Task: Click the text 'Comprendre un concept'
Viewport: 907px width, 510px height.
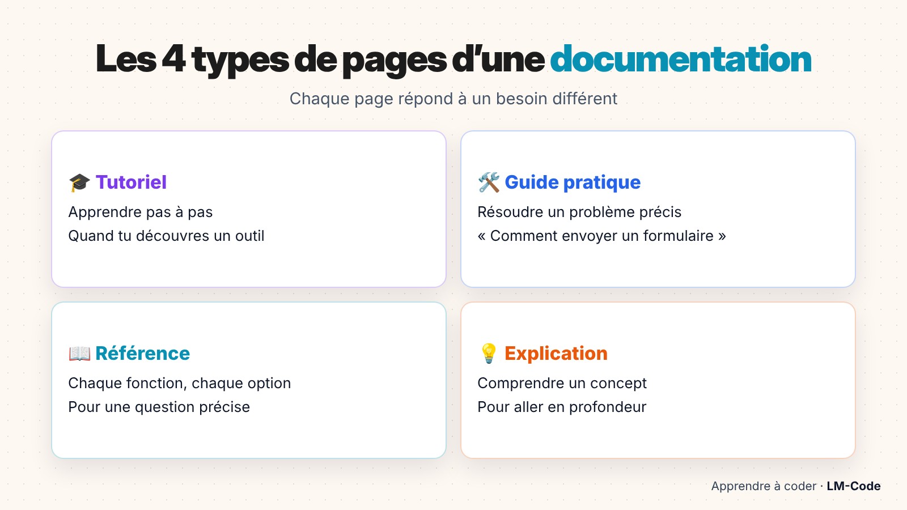Action: [x=562, y=384]
